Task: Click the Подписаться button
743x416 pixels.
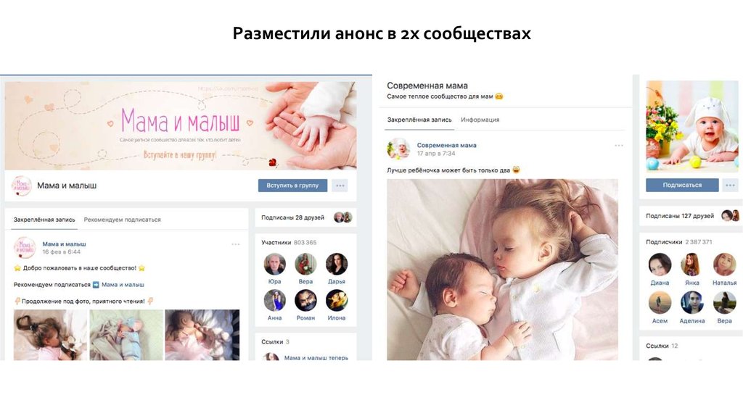Action: click(682, 185)
